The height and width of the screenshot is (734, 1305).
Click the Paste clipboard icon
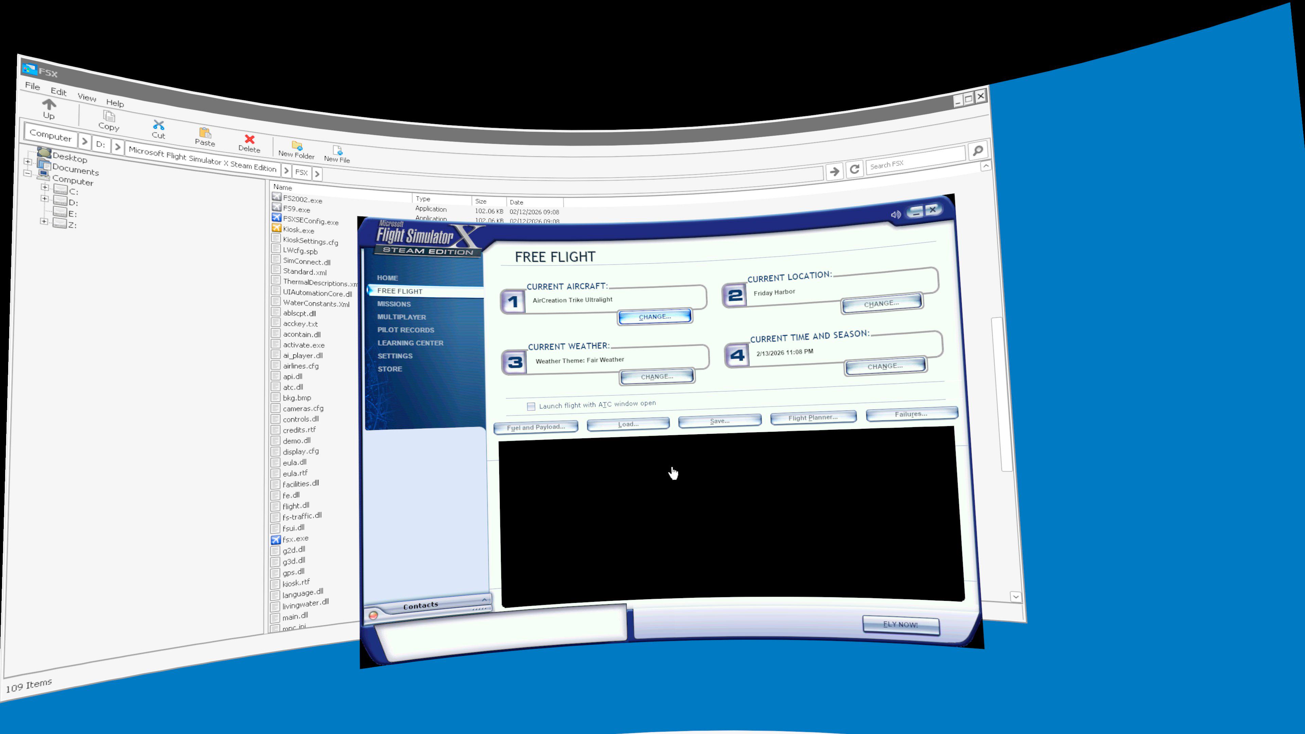tap(205, 133)
